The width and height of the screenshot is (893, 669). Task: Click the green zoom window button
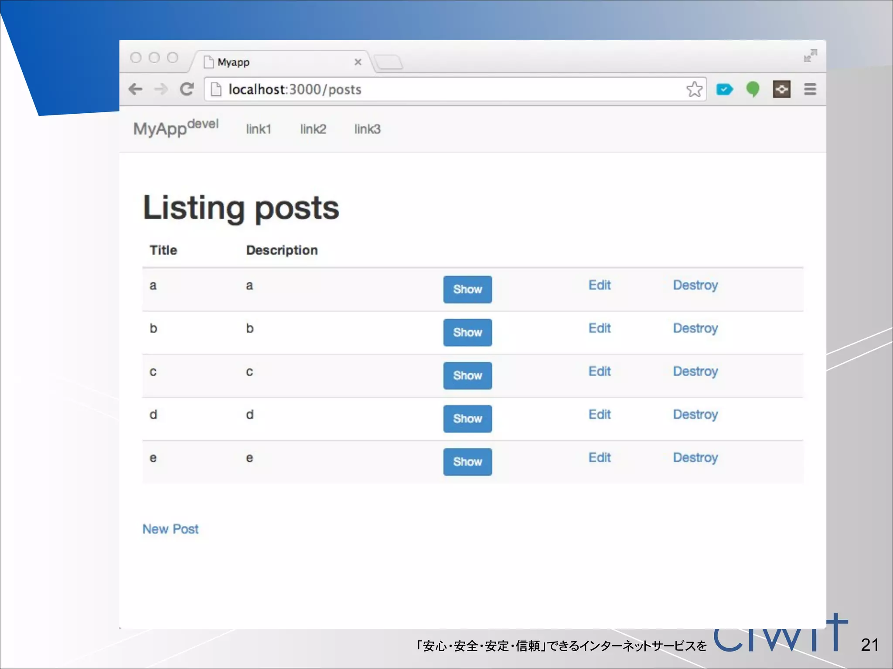coord(173,57)
